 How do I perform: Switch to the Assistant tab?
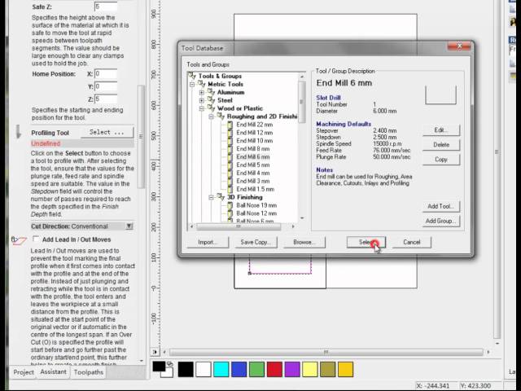(53, 371)
